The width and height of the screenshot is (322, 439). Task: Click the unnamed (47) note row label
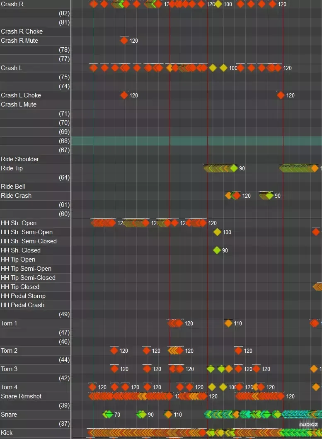tap(64, 332)
